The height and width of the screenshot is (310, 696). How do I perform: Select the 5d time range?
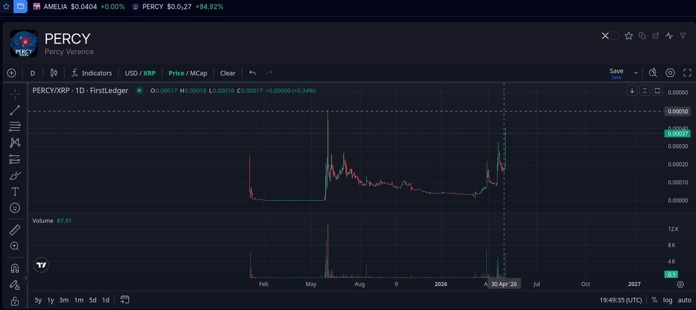click(x=93, y=300)
